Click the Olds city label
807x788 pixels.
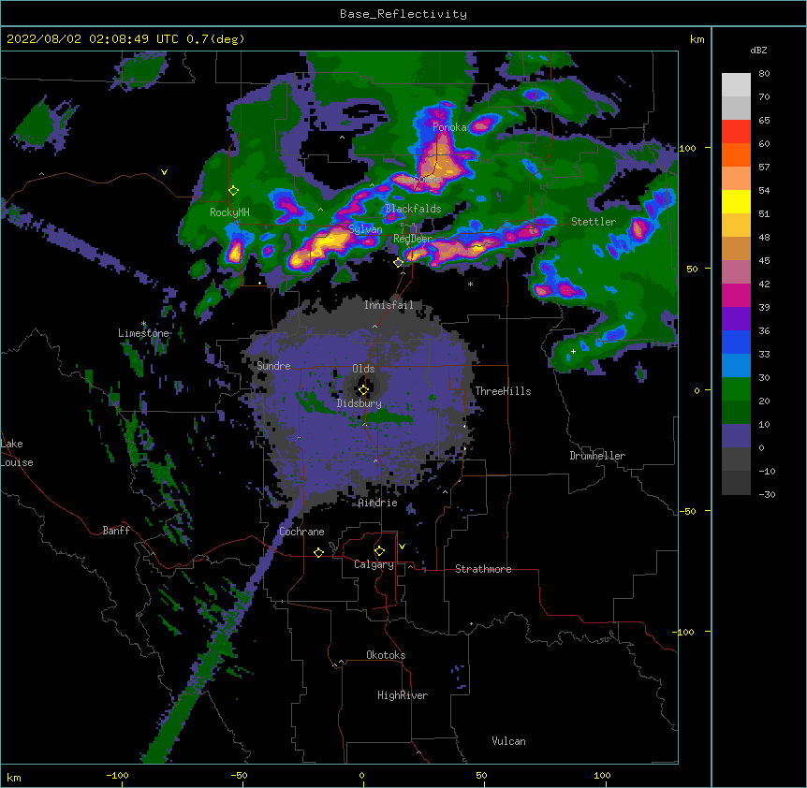tap(363, 369)
